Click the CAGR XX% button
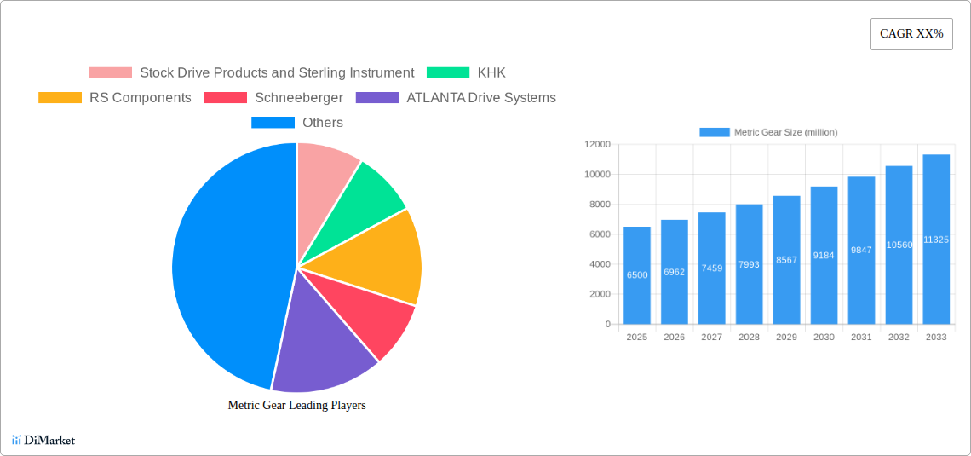Viewport: 971px width, 456px height. click(x=911, y=34)
